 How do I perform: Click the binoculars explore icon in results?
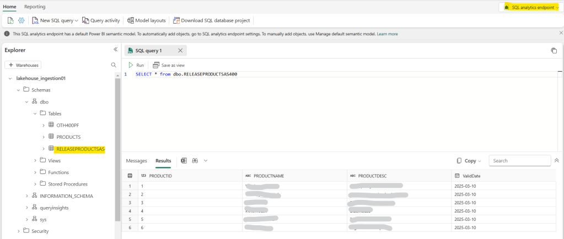coord(195,161)
